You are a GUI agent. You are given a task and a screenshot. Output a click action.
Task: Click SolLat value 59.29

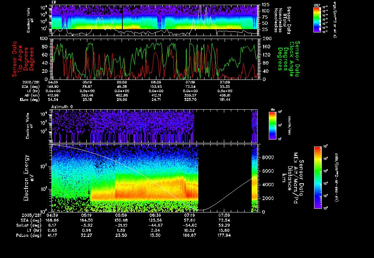[224, 225]
